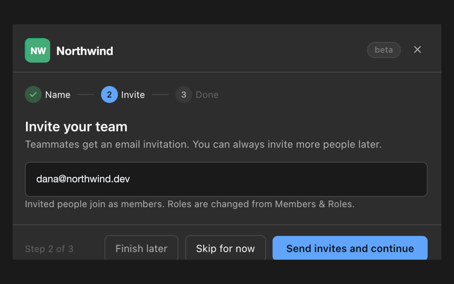Focus the email field containing dana@northwind.dev
Screen dimensions: 454x284
tap(226, 179)
